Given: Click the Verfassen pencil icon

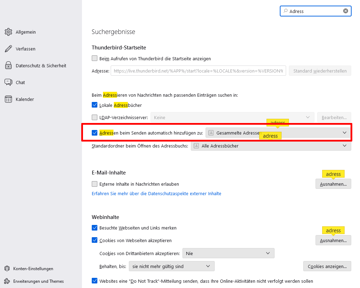Looking at the screenshot, I should 8,49.
